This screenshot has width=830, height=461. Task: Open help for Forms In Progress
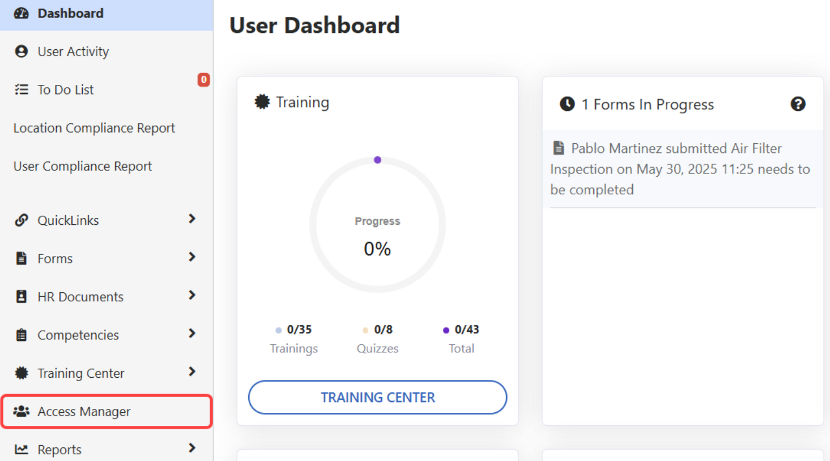click(798, 104)
